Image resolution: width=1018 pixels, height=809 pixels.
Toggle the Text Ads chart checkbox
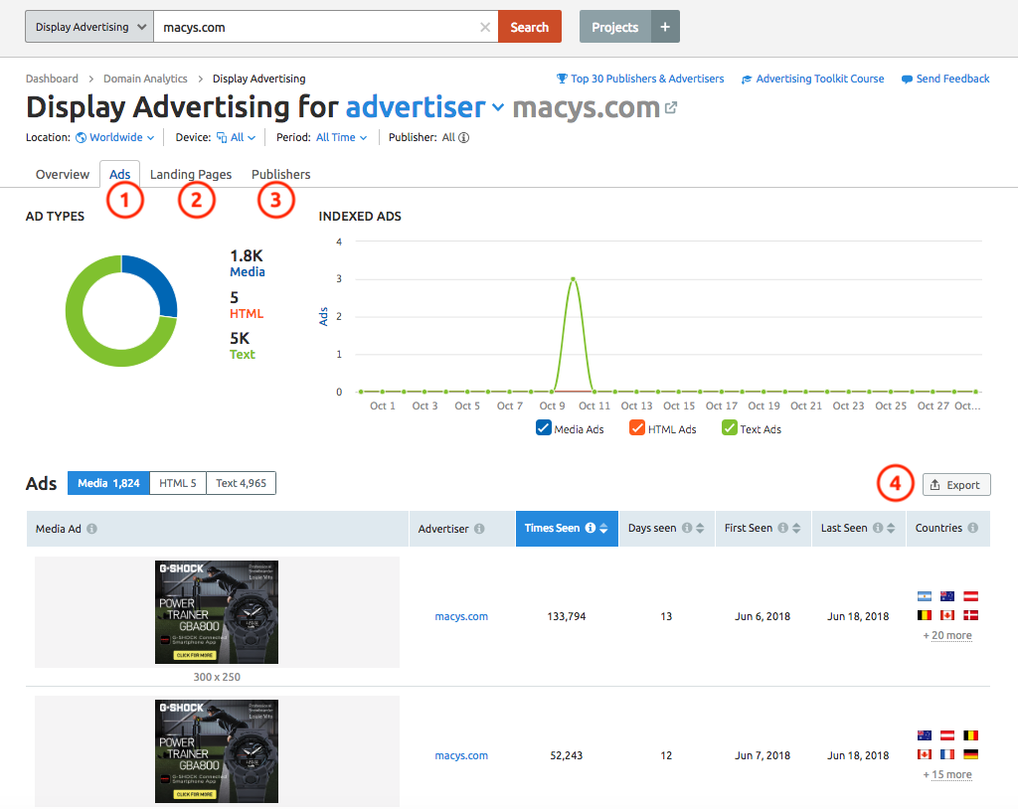(730, 428)
